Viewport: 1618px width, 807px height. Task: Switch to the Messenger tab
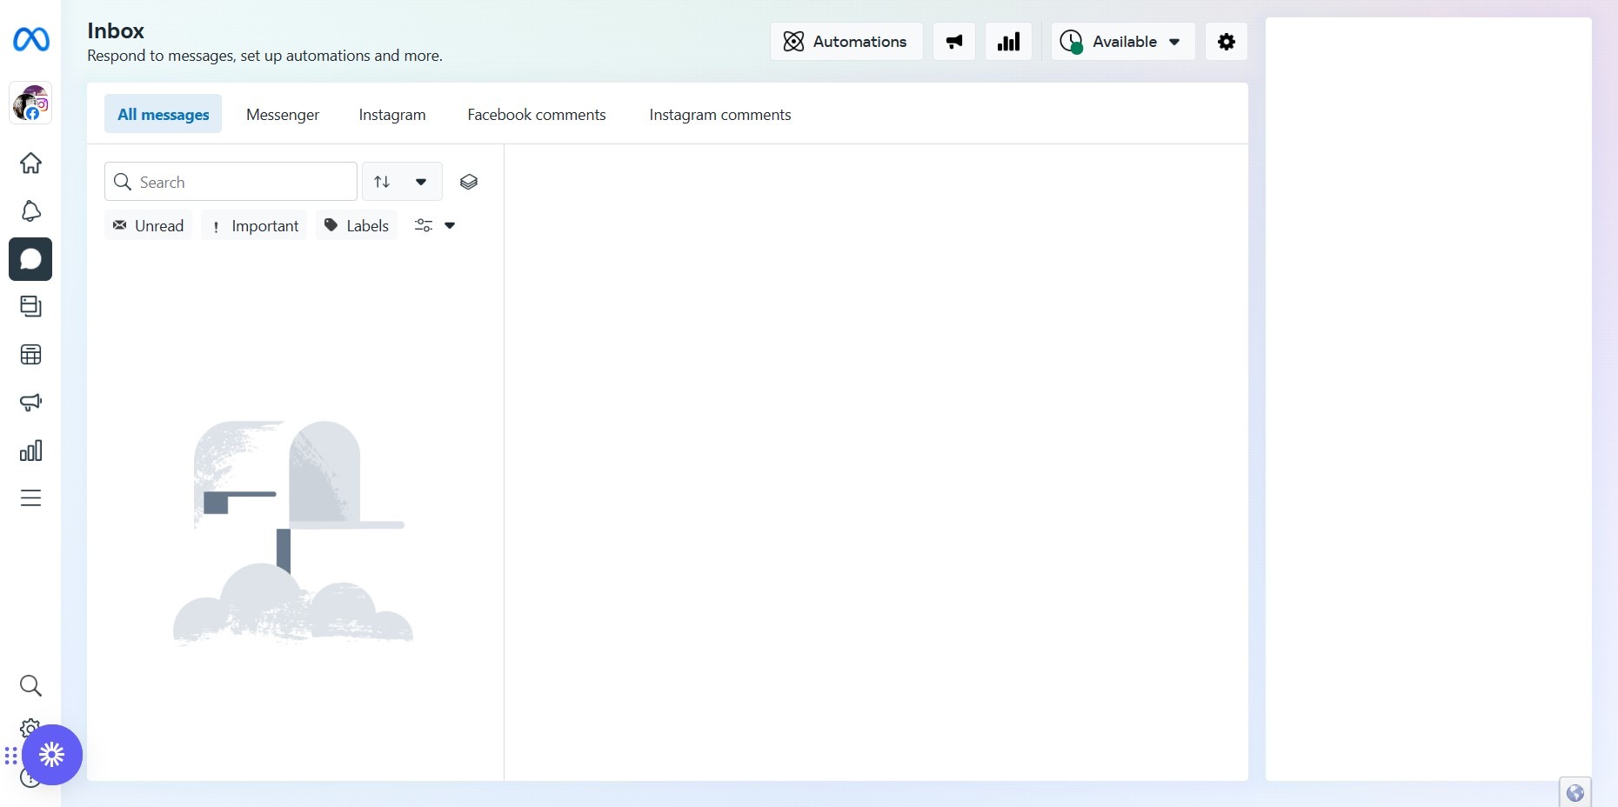click(283, 115)
